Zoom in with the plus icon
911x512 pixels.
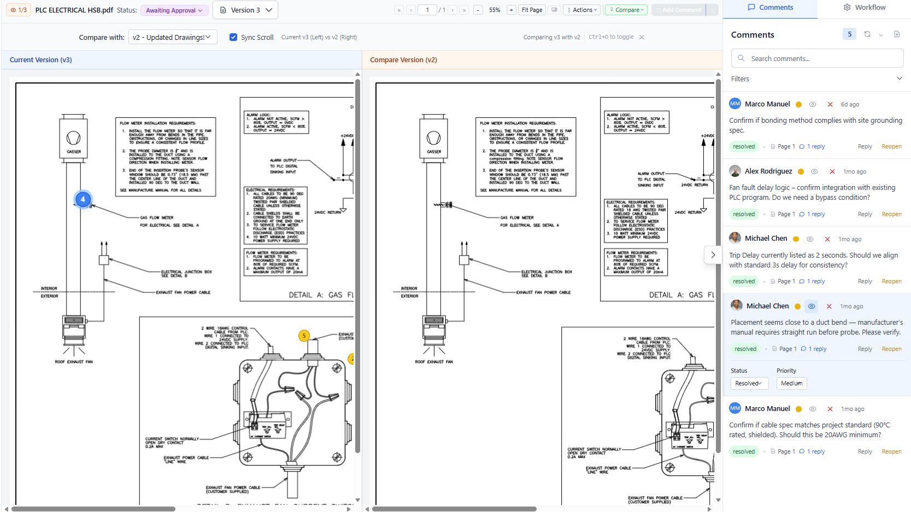coord(510,10)
